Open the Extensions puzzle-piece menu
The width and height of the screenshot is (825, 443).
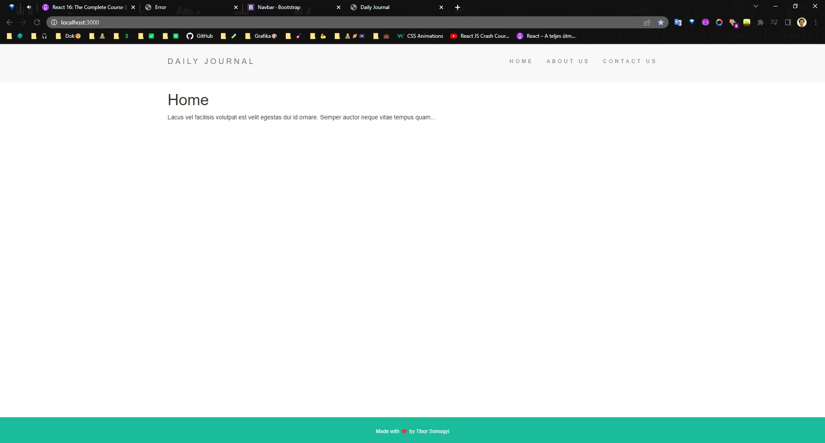pyautogui.click(x=761, y=22)
